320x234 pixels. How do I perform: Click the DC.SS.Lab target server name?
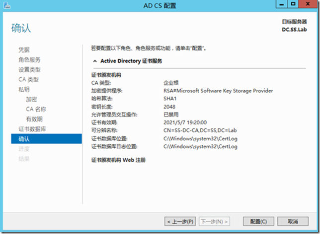pyautogui.click(x=294, y=30)
